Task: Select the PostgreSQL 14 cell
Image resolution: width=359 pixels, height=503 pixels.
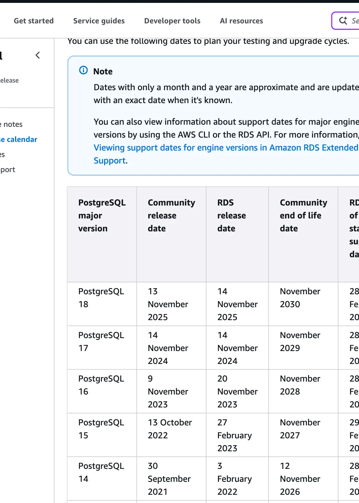Action: (x=102, y=479)
